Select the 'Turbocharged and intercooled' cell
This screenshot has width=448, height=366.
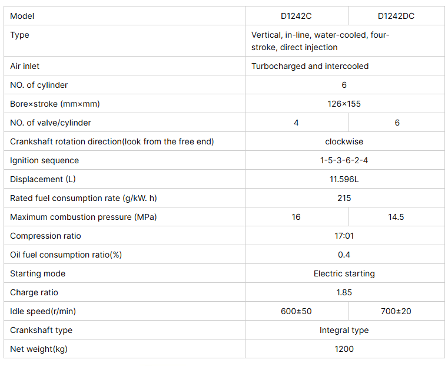point(310,66)
